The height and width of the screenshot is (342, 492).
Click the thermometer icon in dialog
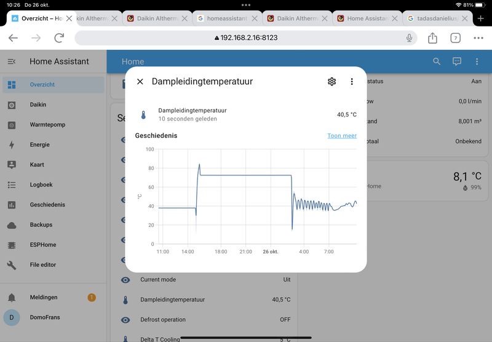[143, 115]
